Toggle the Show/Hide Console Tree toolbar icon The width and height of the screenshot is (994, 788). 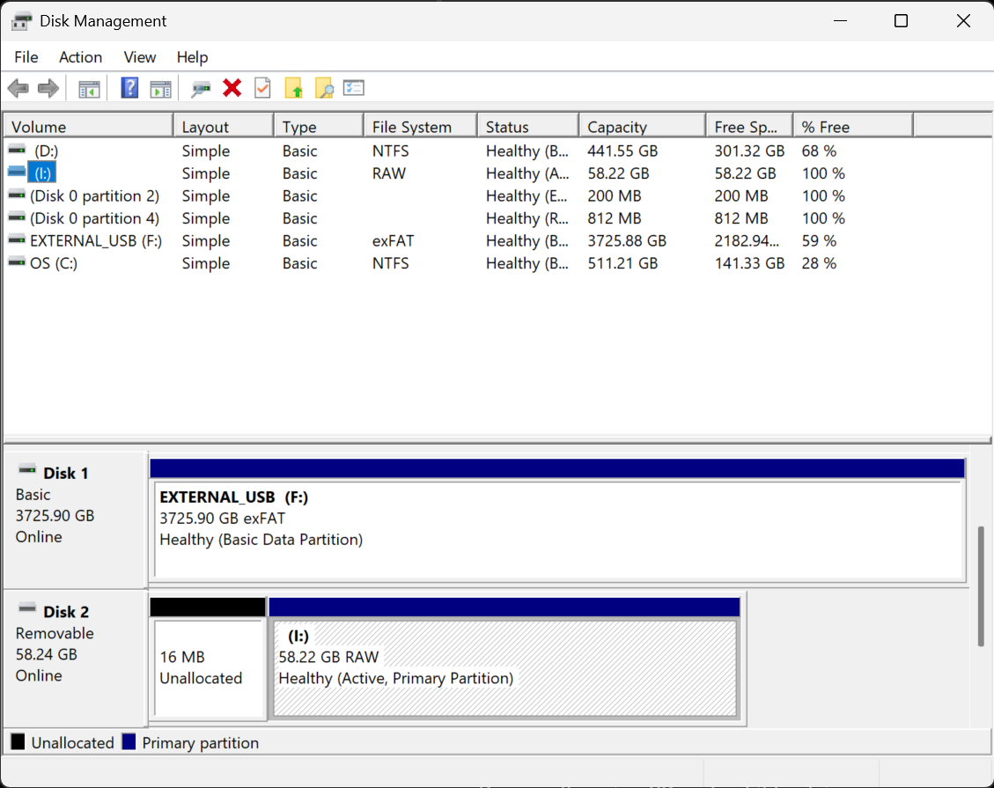tap(90, 89)
